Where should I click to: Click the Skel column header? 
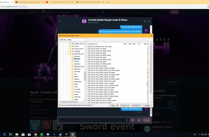[x=125, y=44]
